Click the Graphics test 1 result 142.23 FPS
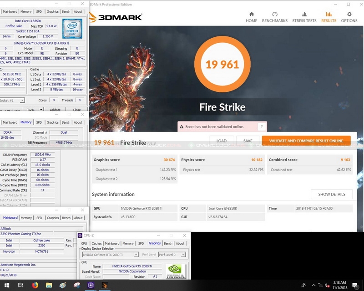 pos(167,170)
